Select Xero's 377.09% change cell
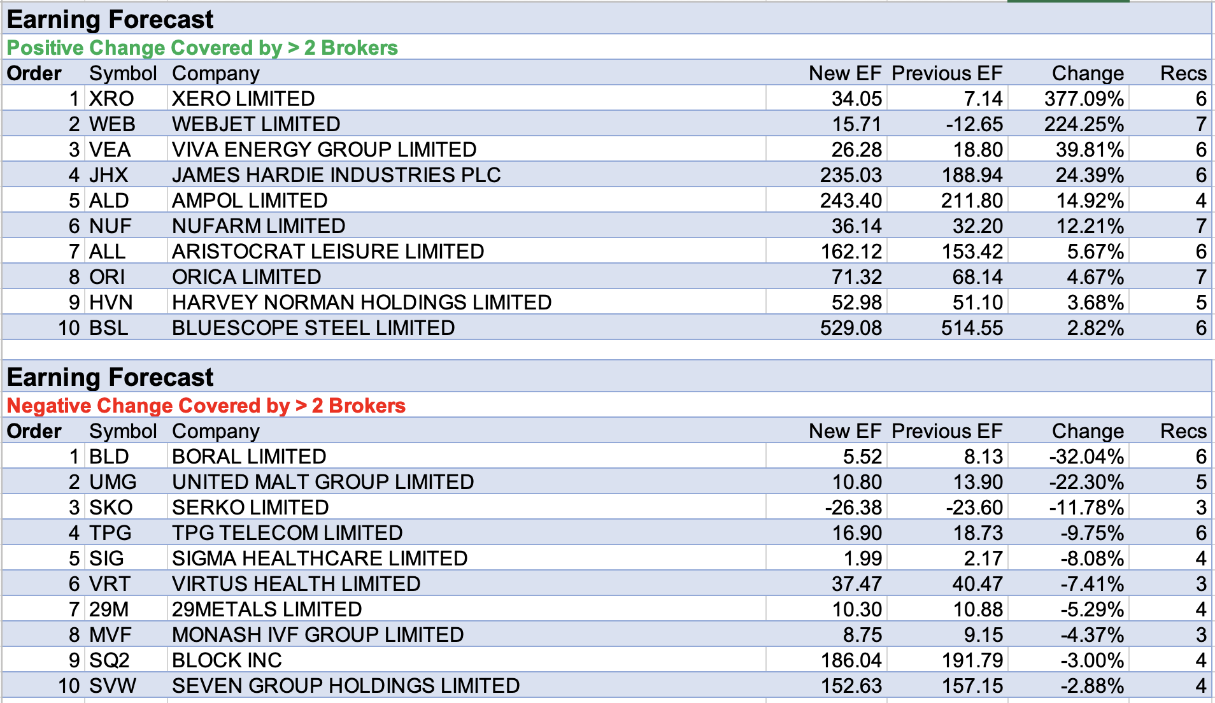This screenshot has width=1215, height=703. (1083, 99)
